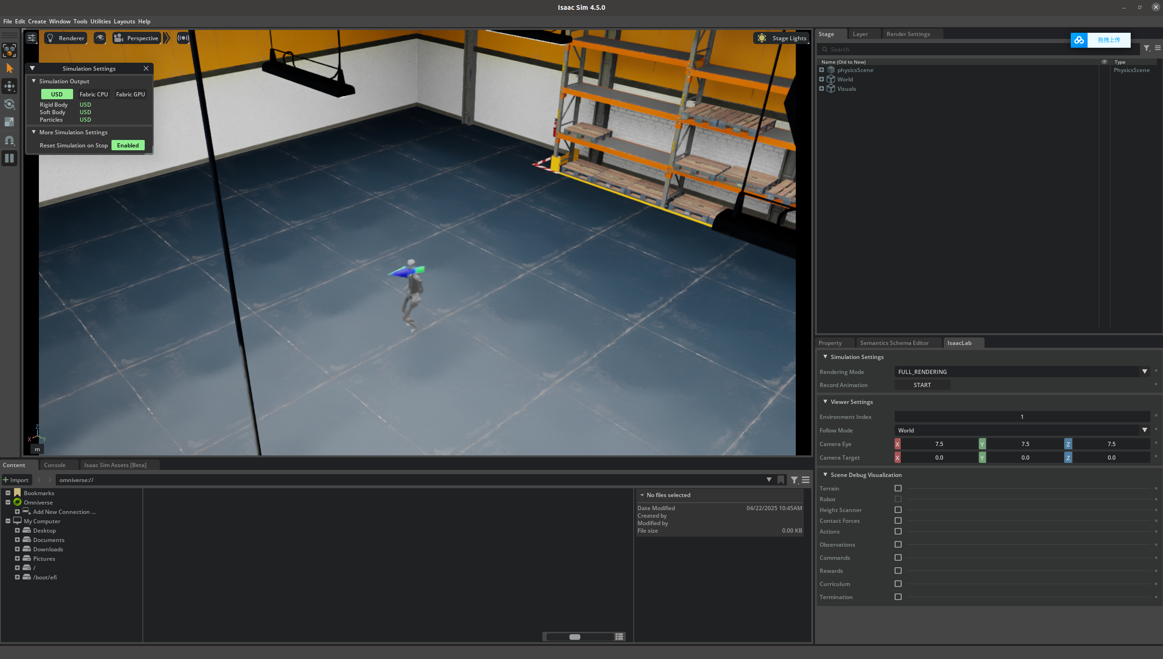Select Fabric GPU simulation output
Screen dimensions: 1163x659
(x=131, y=94)
